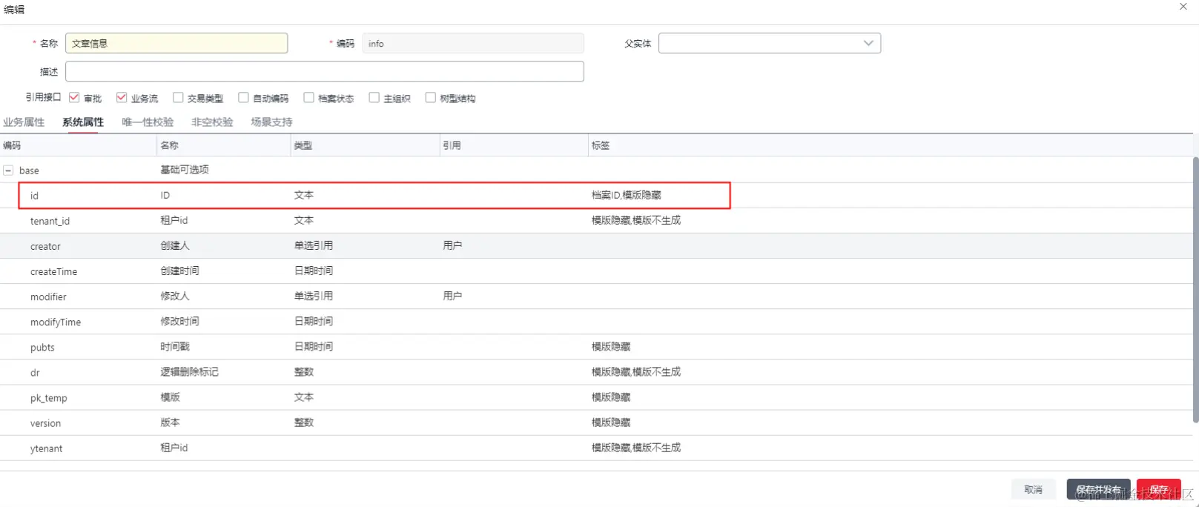1199x507 pixels.
Task: Select the tenant_id row
Action: (596, 221)
